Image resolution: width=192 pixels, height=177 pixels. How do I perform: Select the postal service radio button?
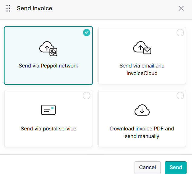[x=86, y=96]
